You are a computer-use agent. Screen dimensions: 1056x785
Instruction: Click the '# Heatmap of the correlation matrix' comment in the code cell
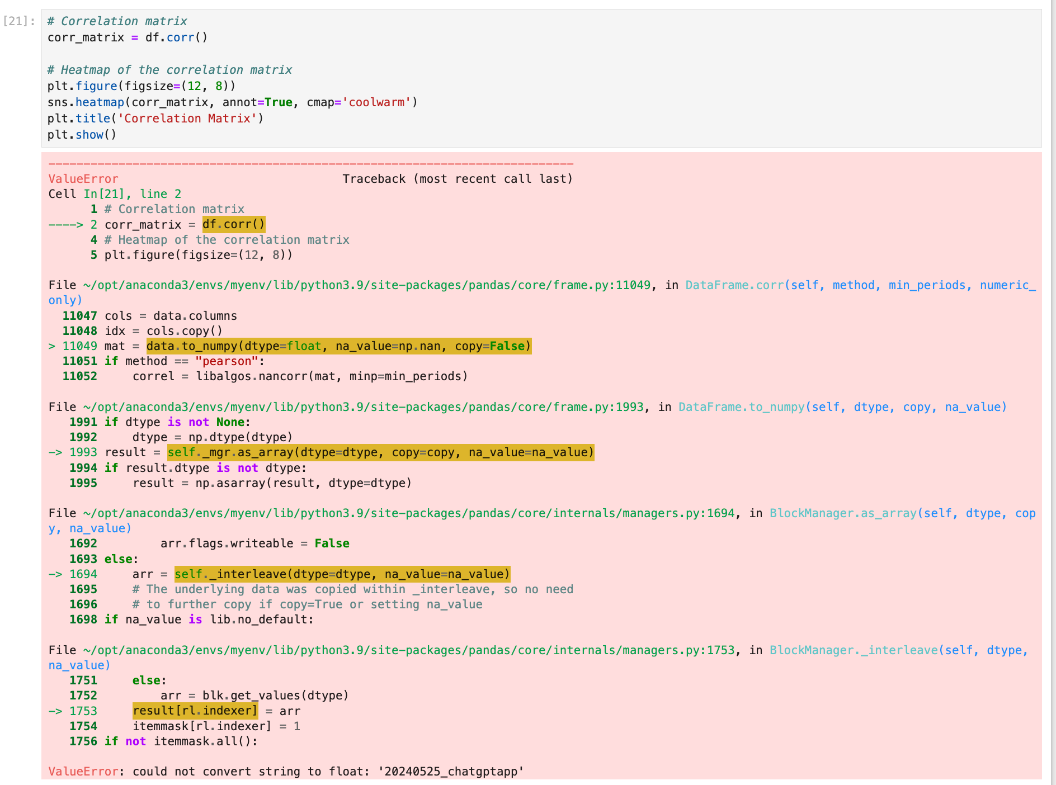[169, 70]
